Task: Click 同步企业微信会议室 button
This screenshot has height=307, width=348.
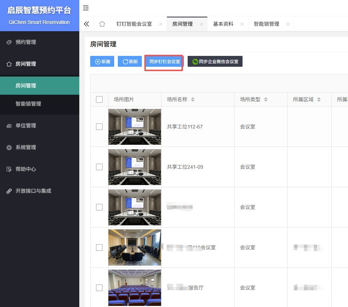Action: click(215, 62)
